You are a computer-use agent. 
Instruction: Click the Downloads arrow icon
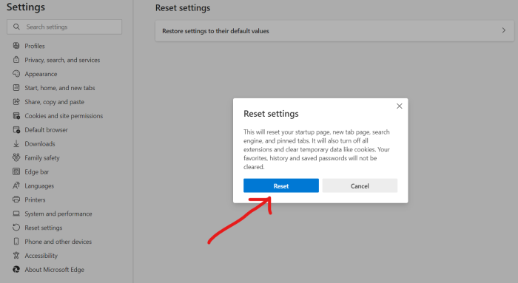click(16, 143)
